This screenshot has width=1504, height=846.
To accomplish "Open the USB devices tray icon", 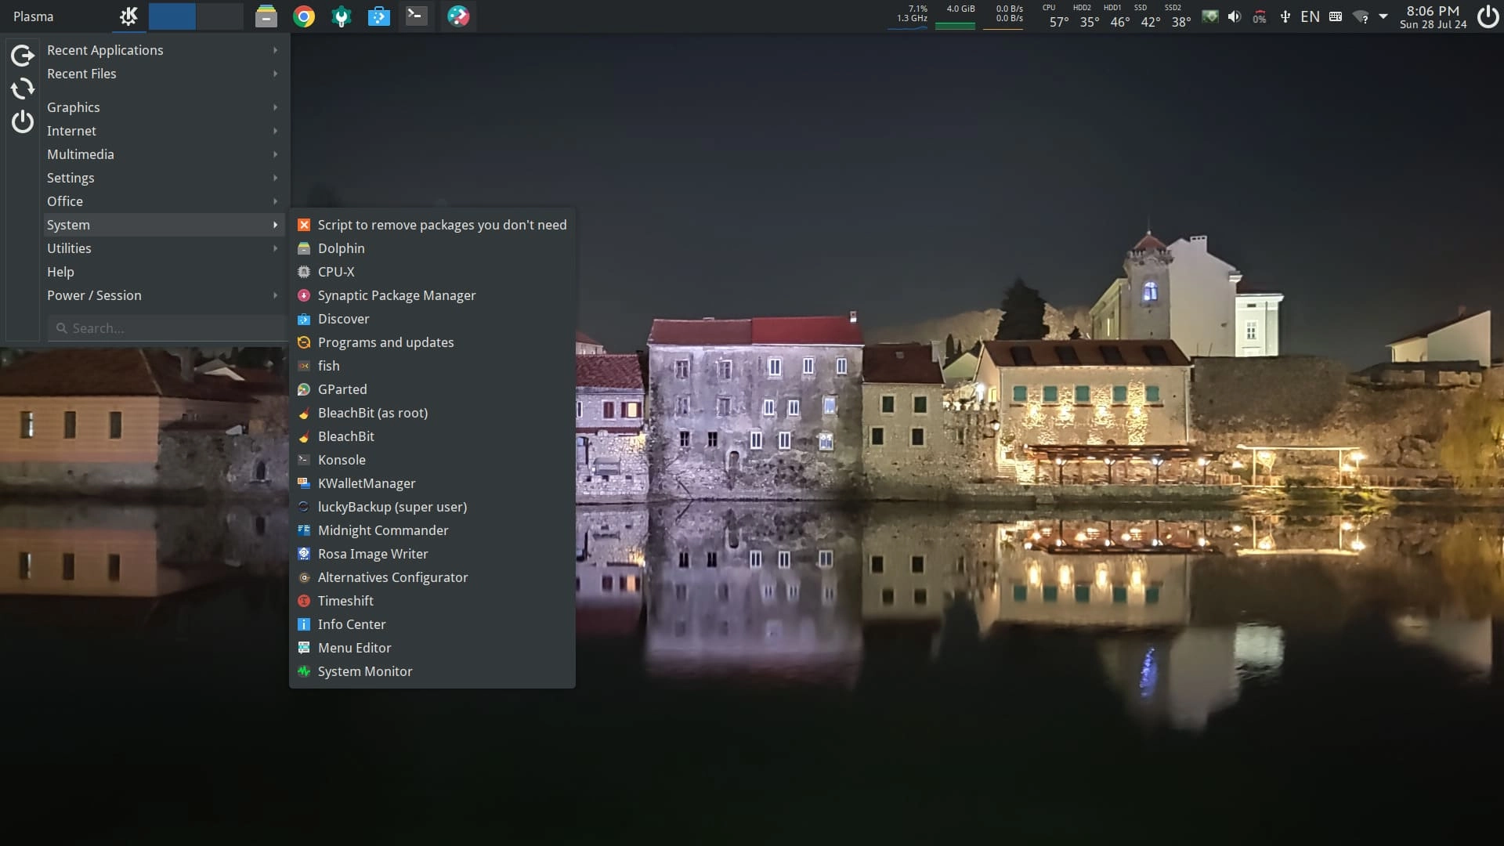I will point(1285,16).
